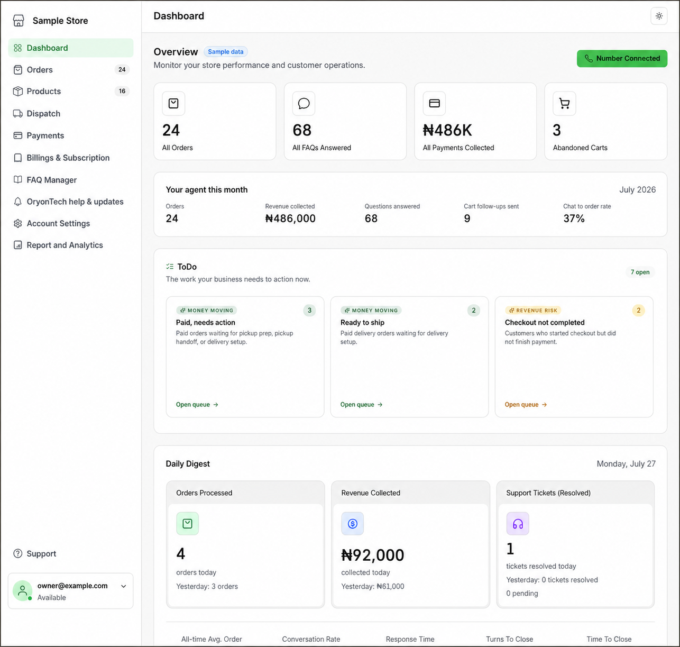Open queue for Paid, needs action
The width and height of the screenshot is (680, 647).
(x=197, y=405)
